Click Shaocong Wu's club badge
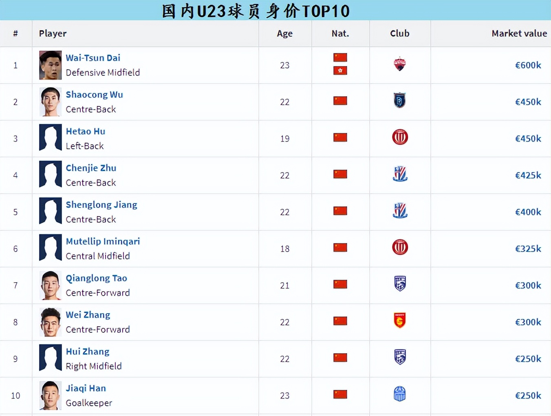Image resolution: width=551 pixels, height=416 pixels. [x=400, y=101]
